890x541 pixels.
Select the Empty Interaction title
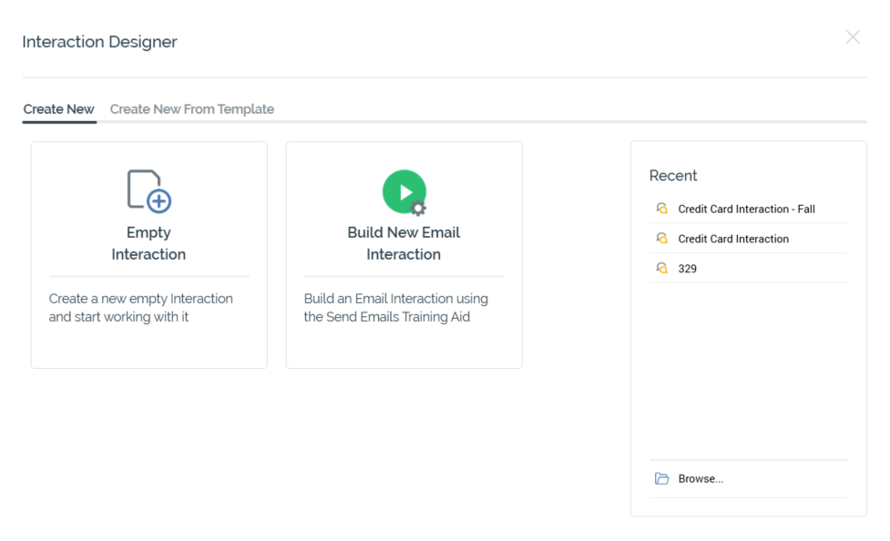point(148,243)
